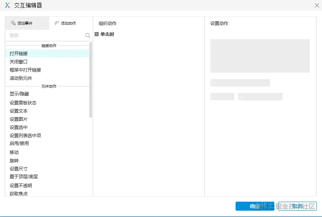Click the Axure logo icon

tap(7, 5)
